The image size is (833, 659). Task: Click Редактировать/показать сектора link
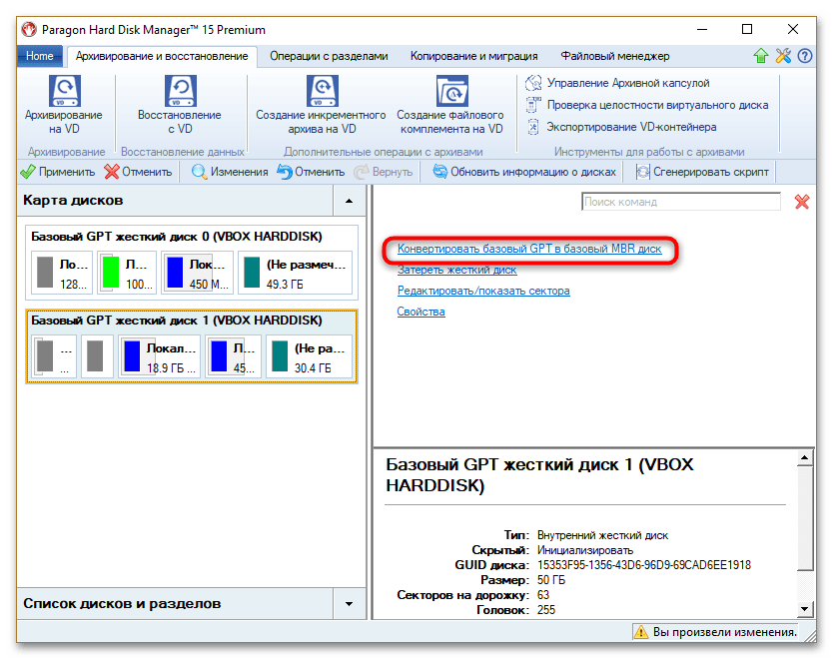(483, 291)
